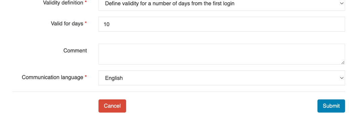The width and height of the screenshot is (349, 121).
Task: Cancel the form with the red button
Action: 112,106
